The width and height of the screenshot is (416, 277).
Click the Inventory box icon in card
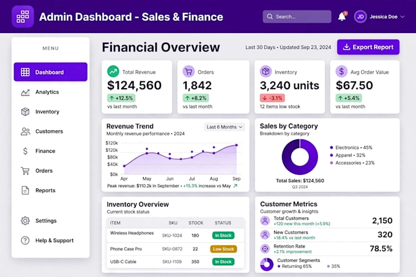pos(266,72)
